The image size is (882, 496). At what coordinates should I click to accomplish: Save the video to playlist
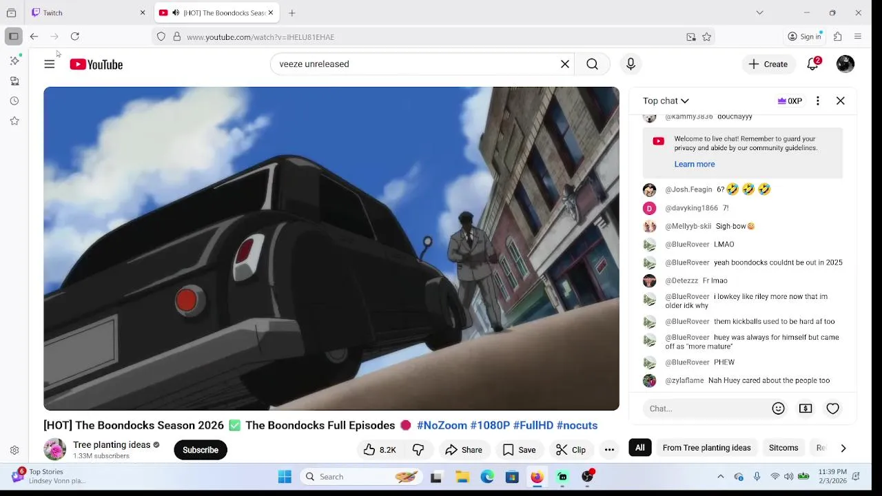point(520,450)
